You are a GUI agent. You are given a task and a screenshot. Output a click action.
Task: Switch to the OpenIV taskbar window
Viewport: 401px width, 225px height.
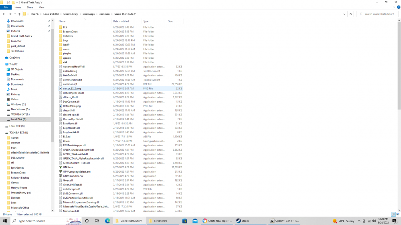tap(284, 221)
